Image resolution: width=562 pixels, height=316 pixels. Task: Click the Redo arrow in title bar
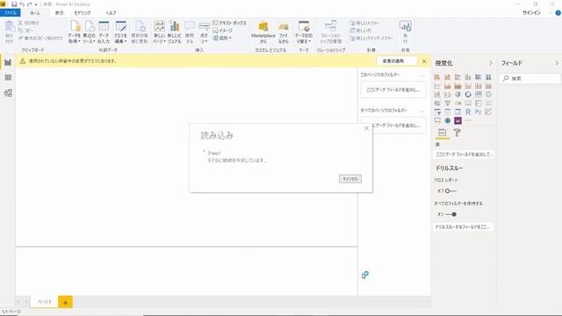[x=29, y=4]
